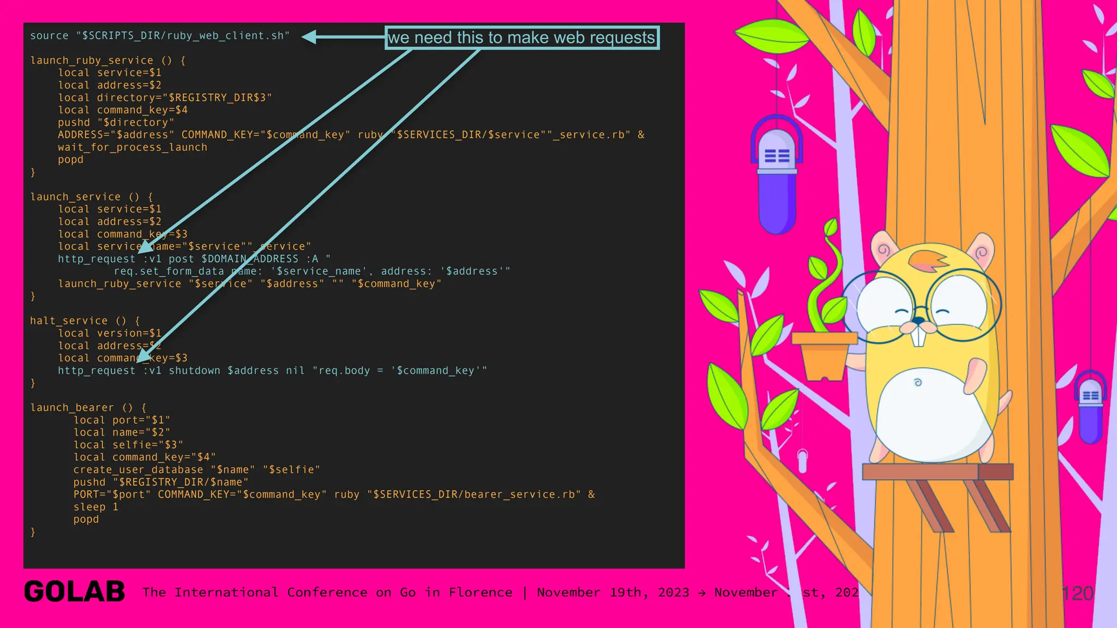Click the ADDRESS="$address" COMMAND_KEY ruby line
The image size is (1117, 628).
(x=351, y=135)
